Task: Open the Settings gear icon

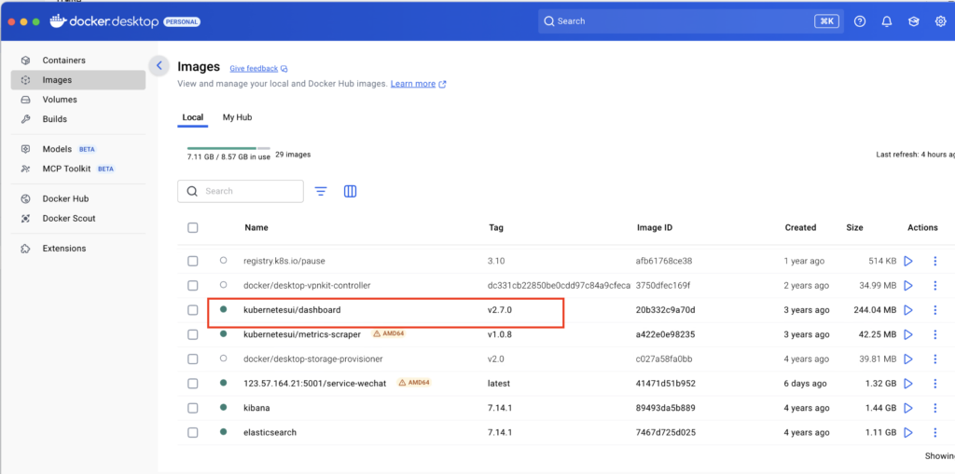Action: 940,21
